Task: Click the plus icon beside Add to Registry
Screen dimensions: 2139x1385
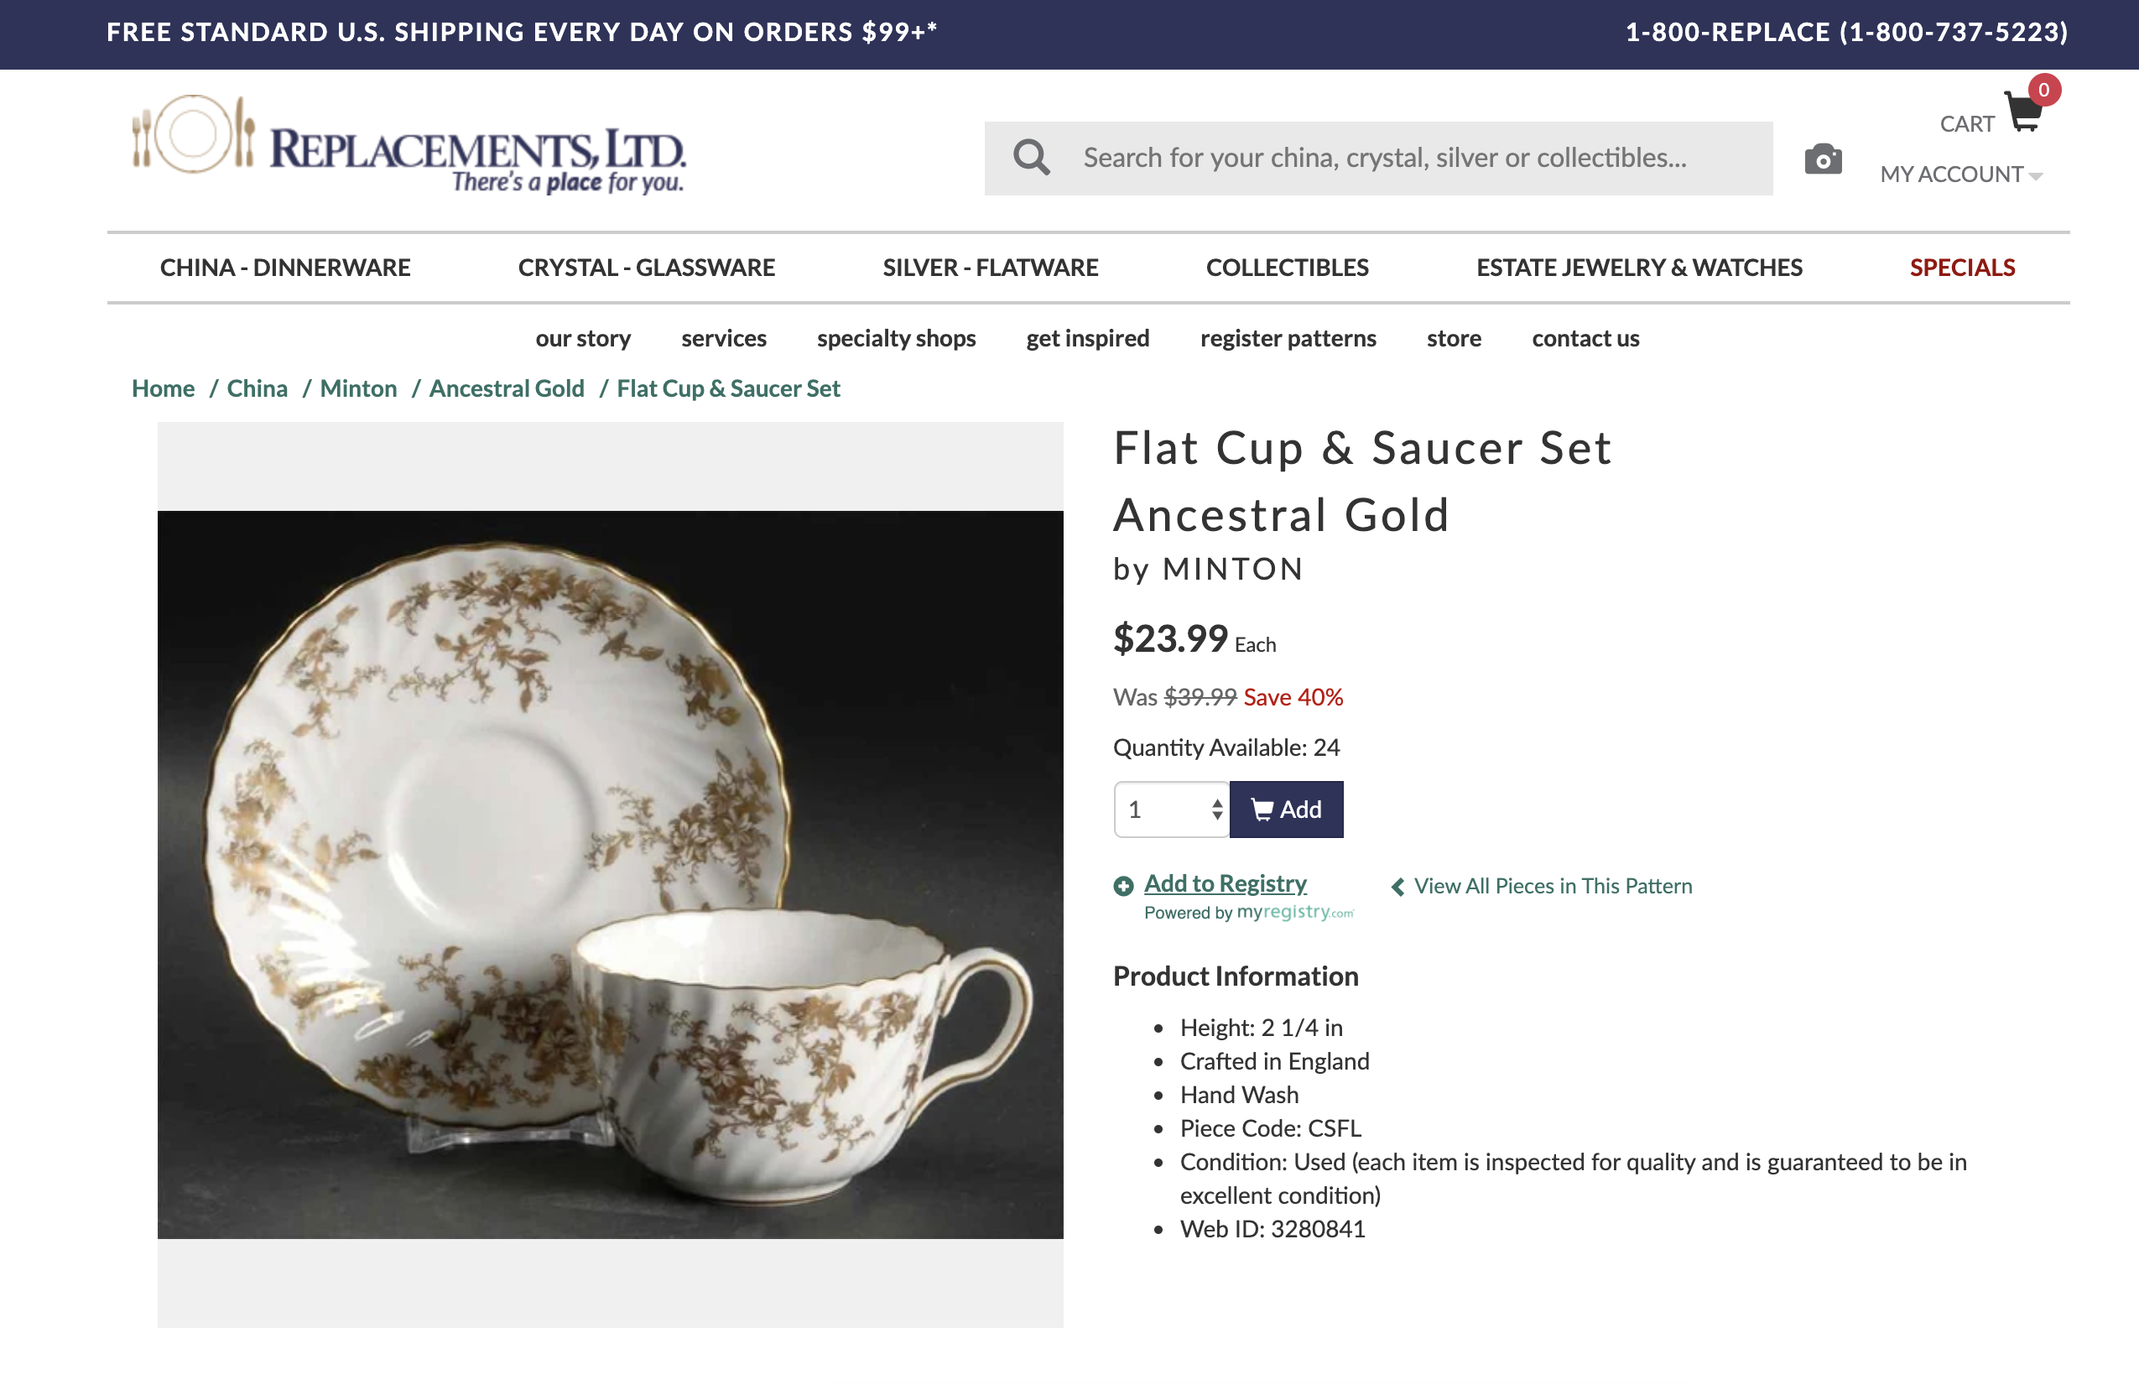Action: tap(1122, 886)
